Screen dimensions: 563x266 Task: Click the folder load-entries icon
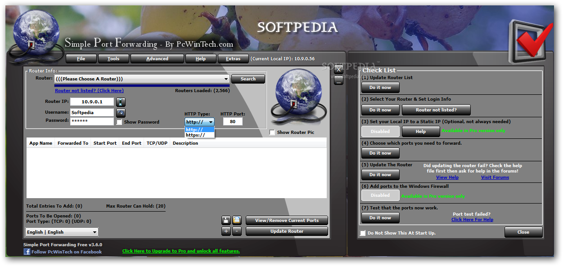pyautogui.click(x=237, y=220)
